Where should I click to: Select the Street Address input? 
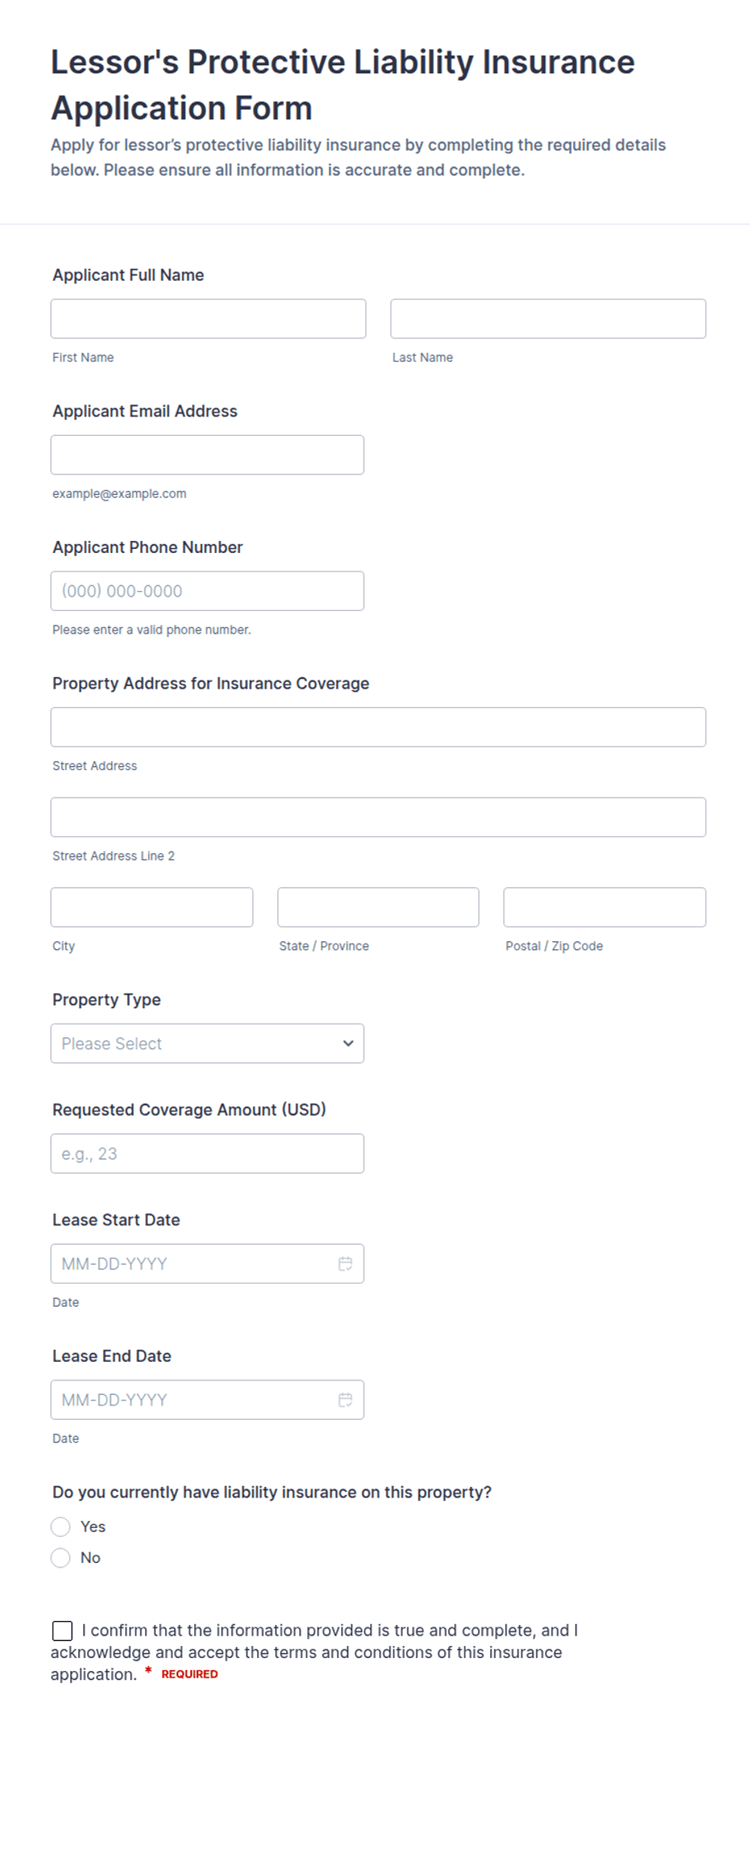[378, 727]
